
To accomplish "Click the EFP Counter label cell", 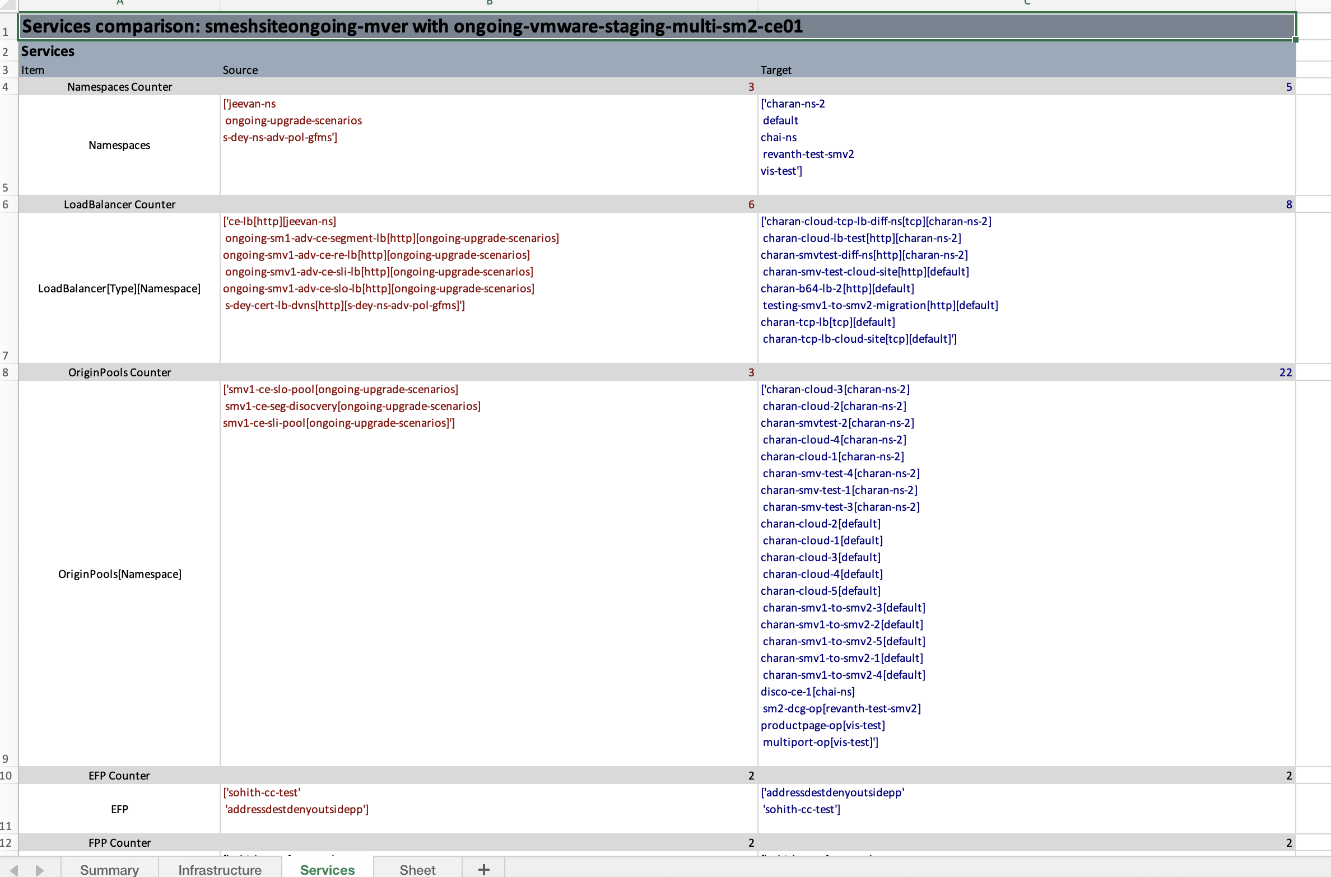I will tap(119, 776).
